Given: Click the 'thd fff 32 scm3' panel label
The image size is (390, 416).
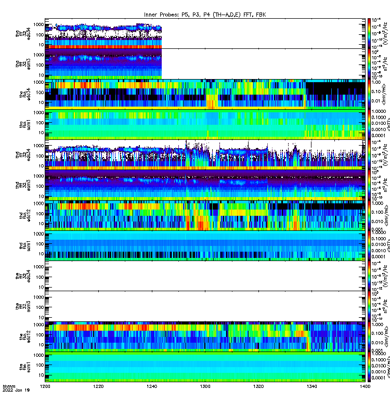Looking at the screenshot, I should point(23,185).
